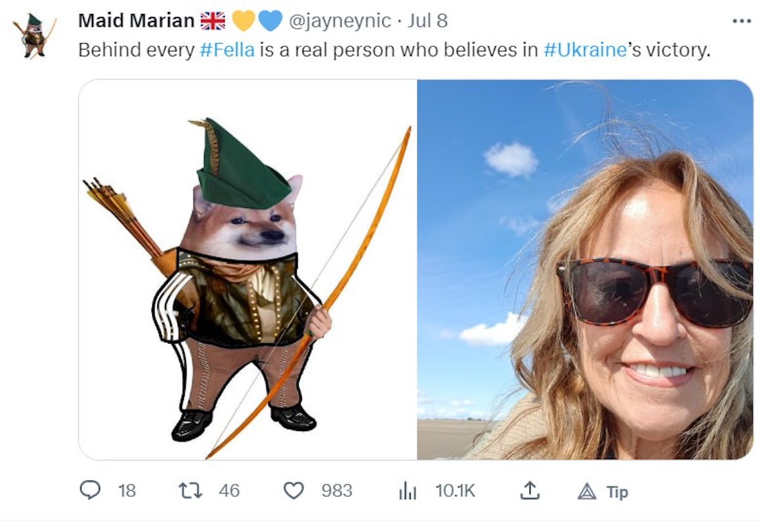This screenshot has height=523, width=761.
Task: Click the @jayneynic username handle
Action: coord(340,21)
